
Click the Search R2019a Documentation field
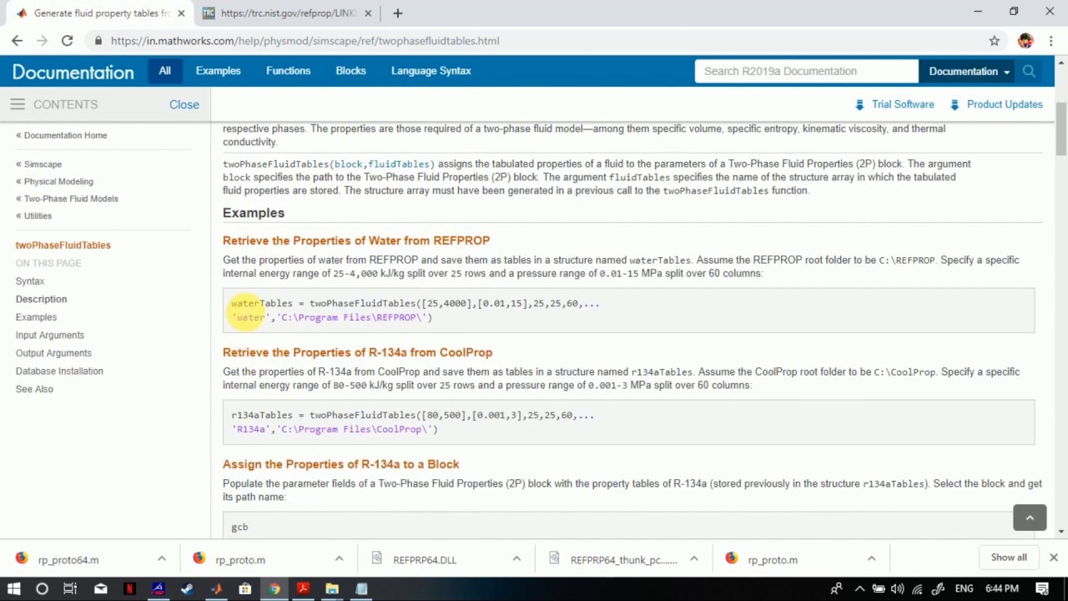pyautogui.click(x=806, y=71)
